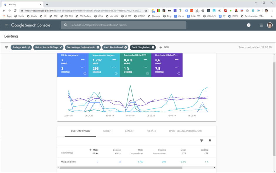Close the Leistung browser tab
This screenshot has height=173, width=276.
(x=41, y=5)
